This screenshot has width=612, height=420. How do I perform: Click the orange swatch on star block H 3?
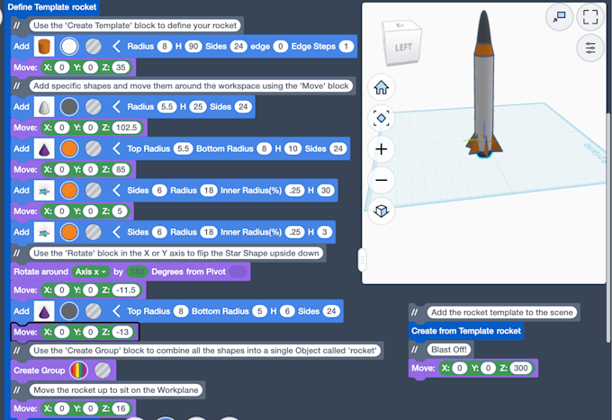coord(69,232)
